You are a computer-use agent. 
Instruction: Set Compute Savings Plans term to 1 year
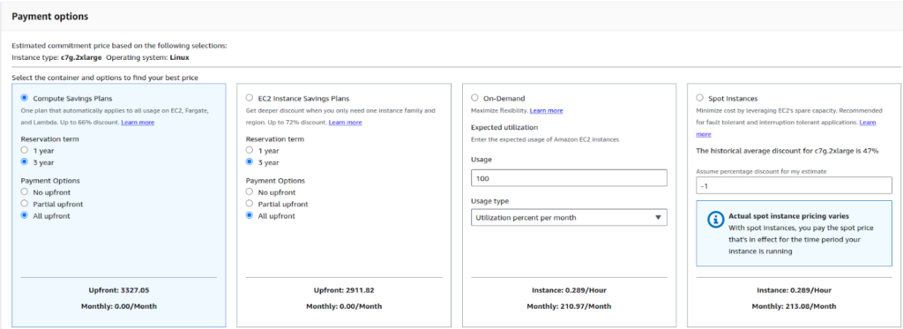pyautogui.click(x=24, y=150)
